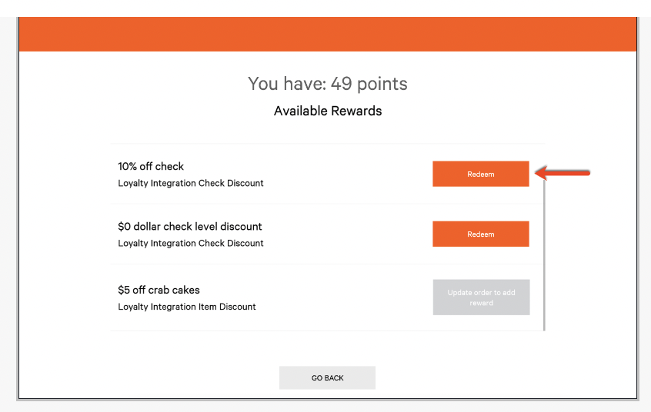The width and height of the screenshot is (651, 412).
Task: Click the white strip above the orange banner
Action: tap(327, 8)
